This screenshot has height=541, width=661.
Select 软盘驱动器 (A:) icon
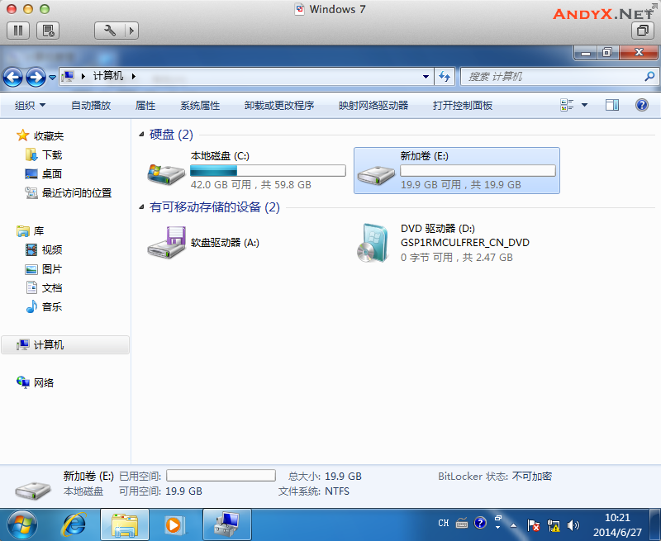[167, 242]
